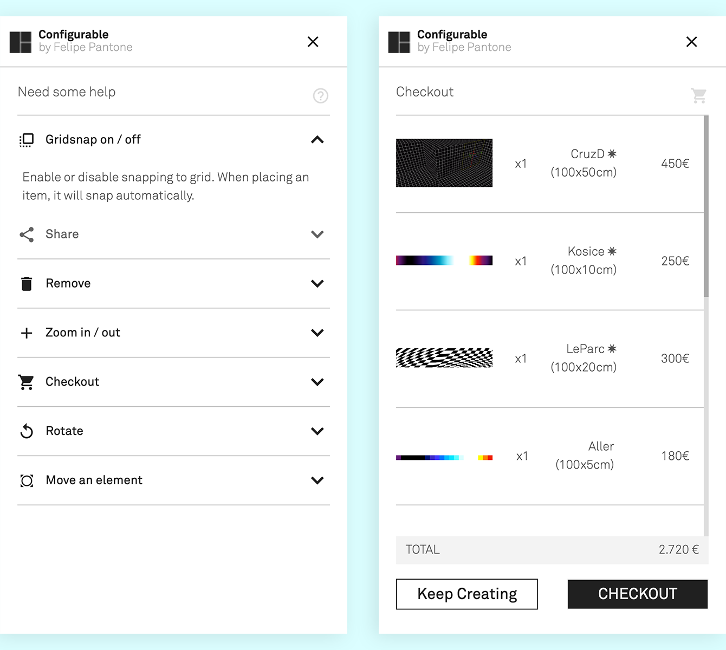Select the Move an element icon
This screenshot has height=650, width=726.
[x=26, y=480]
